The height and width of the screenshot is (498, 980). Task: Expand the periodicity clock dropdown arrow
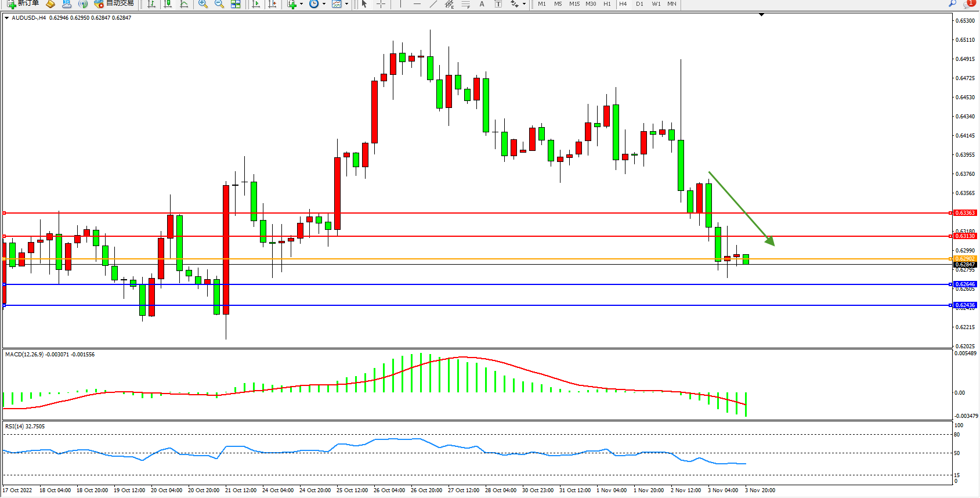[x=324, y=4]
